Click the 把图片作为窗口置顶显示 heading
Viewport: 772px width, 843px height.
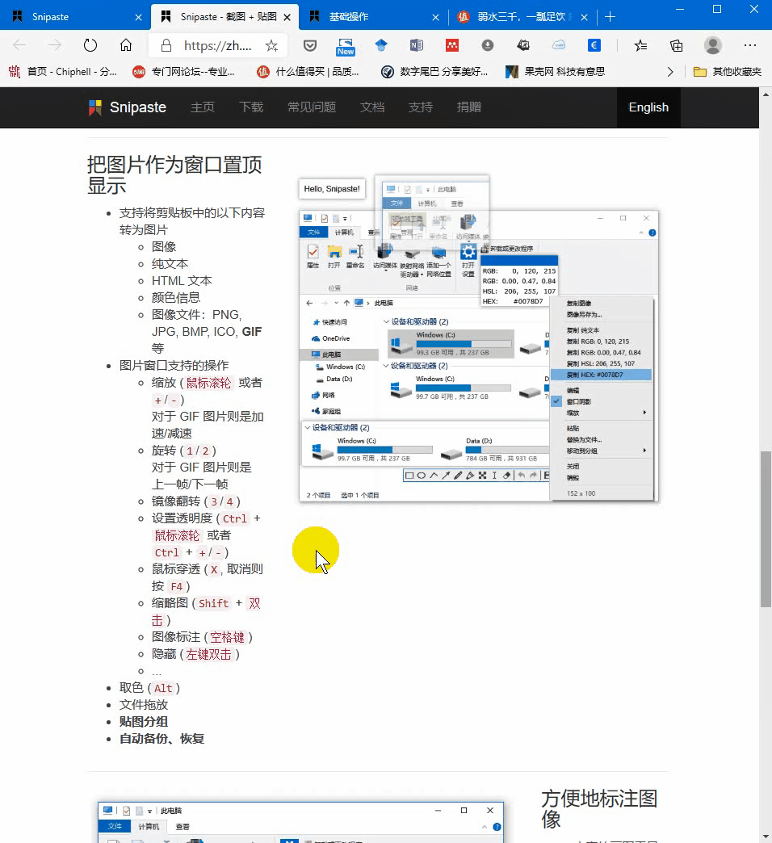click(x=174, y=174)
